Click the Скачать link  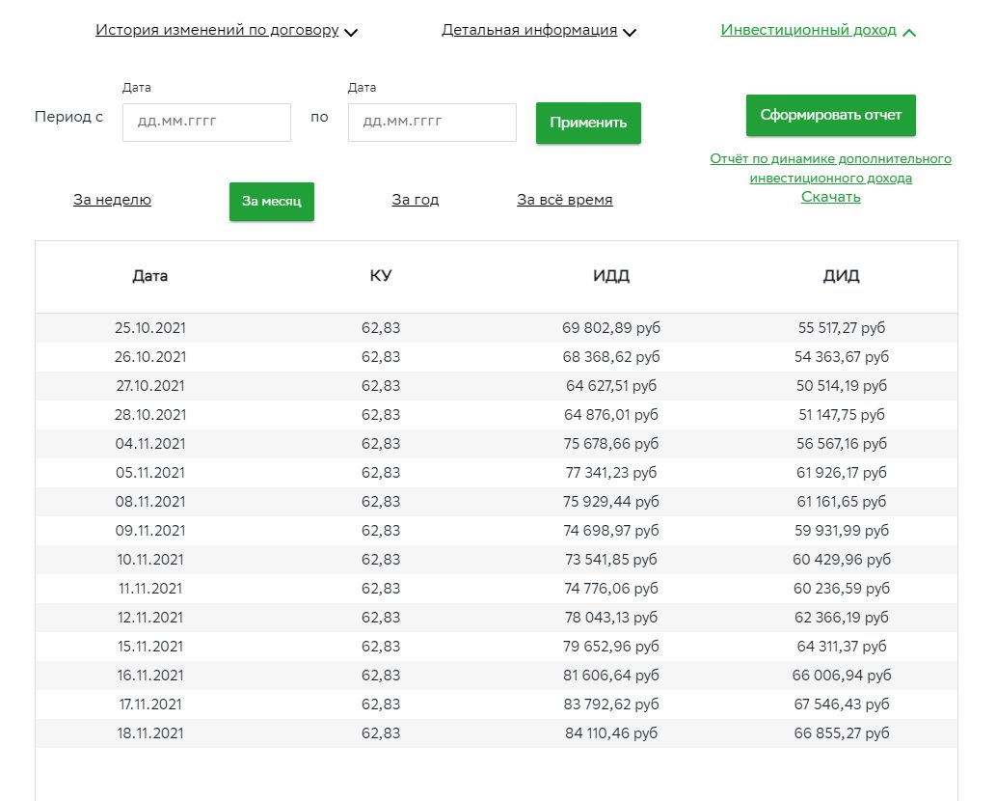[831, 197]
